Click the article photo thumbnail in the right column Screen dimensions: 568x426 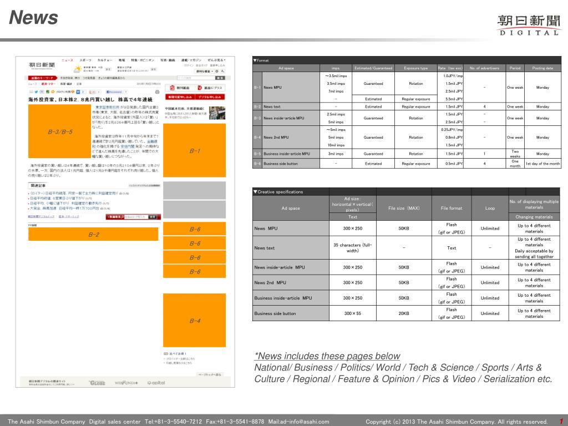(x=217, y=113)
